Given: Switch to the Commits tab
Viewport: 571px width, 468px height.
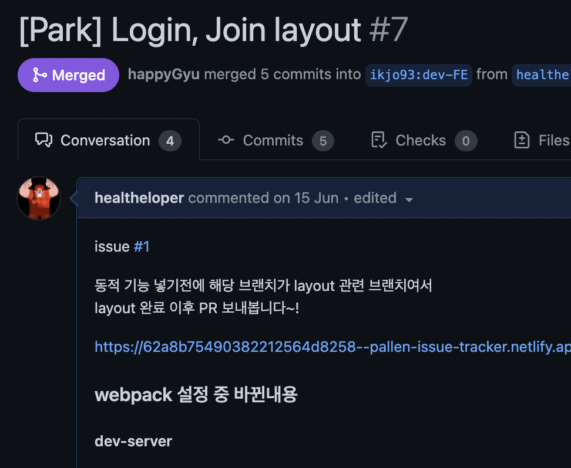Looking at the screenshot, I should [276, 141].
